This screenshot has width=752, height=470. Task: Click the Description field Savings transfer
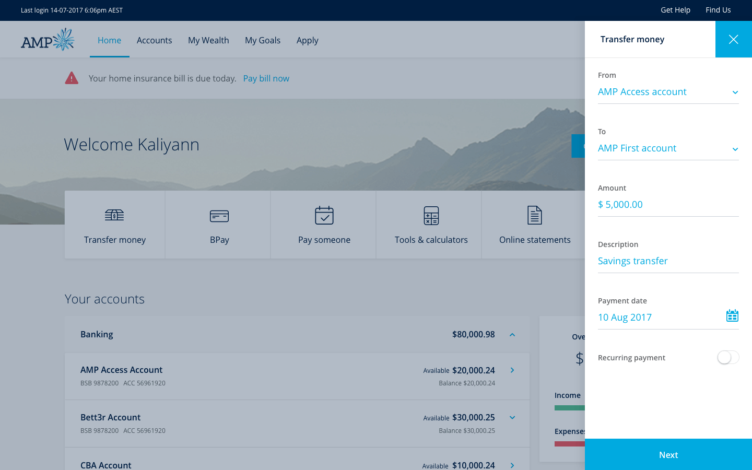pos(668,261)
